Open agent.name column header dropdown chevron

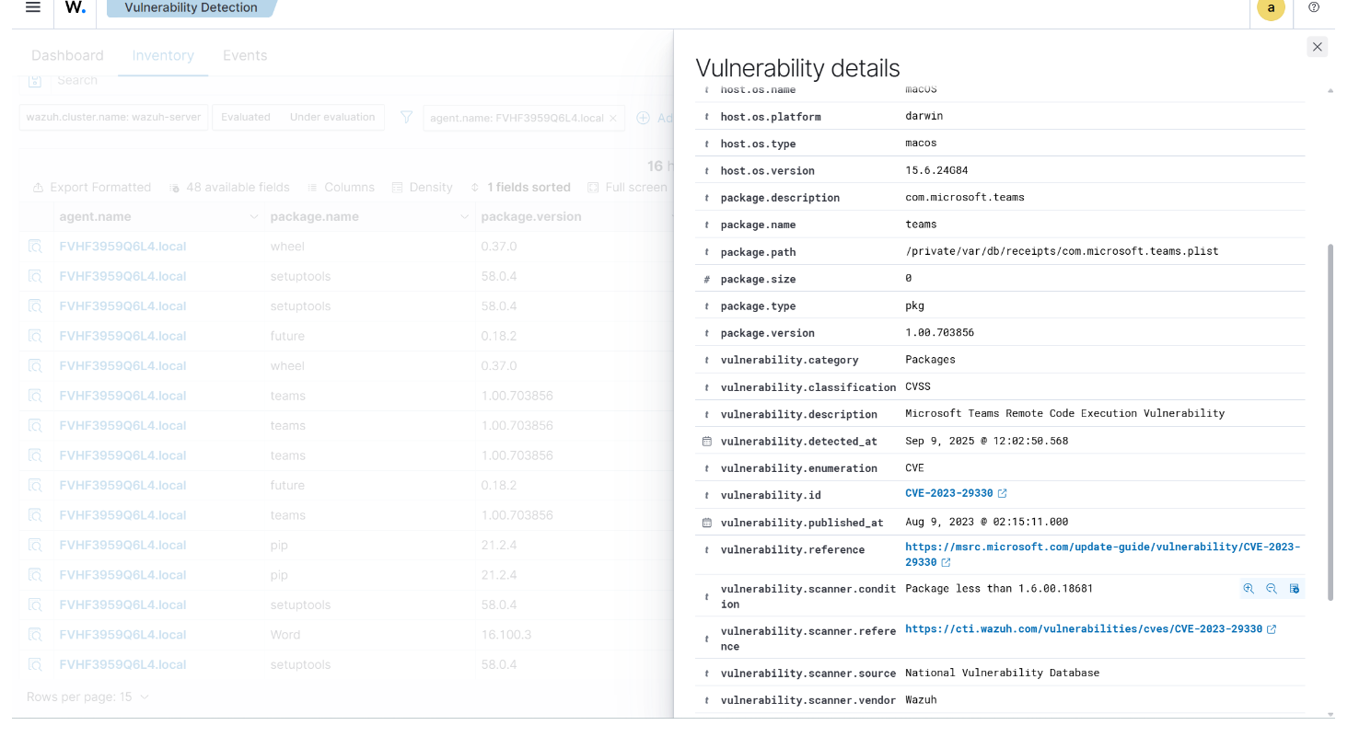click(x=254, y=217)
